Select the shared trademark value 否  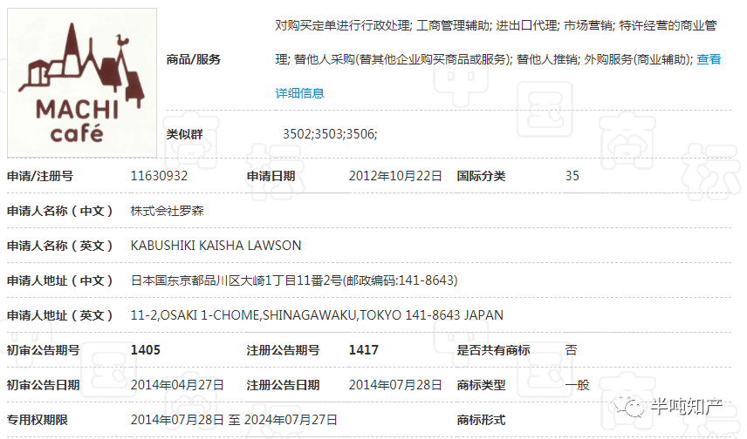coord(572,350)
